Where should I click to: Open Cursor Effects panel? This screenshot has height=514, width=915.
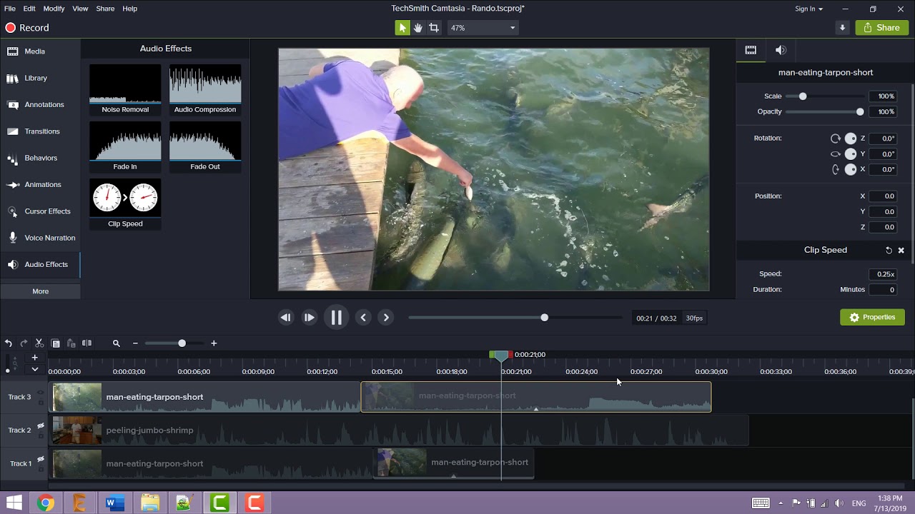[x=40, y=211]
